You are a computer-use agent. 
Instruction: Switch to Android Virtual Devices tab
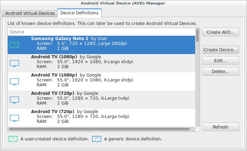pos(29,13)
